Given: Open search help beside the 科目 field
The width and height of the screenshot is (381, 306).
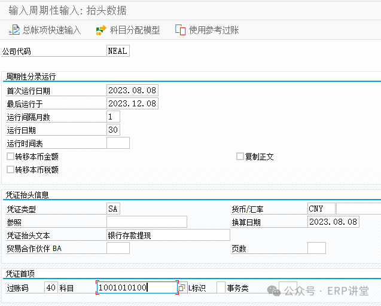Looking at the screenshot, I should tap(183, 288).
